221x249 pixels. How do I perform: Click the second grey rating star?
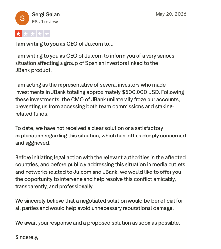pos(26,34)
